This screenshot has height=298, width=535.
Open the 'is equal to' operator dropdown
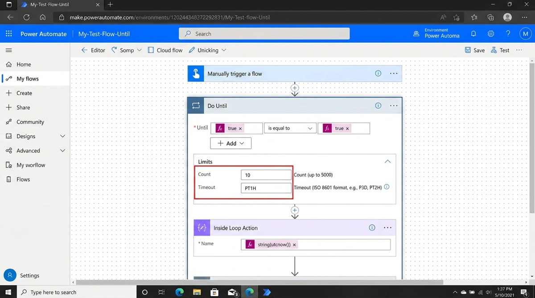click(290, 128)
